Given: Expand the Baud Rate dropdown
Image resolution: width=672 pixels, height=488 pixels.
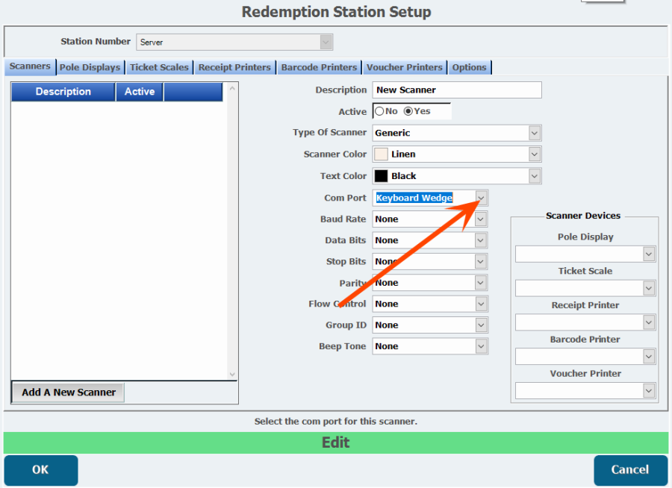Looking at the screenshot, I should point(481,219).
